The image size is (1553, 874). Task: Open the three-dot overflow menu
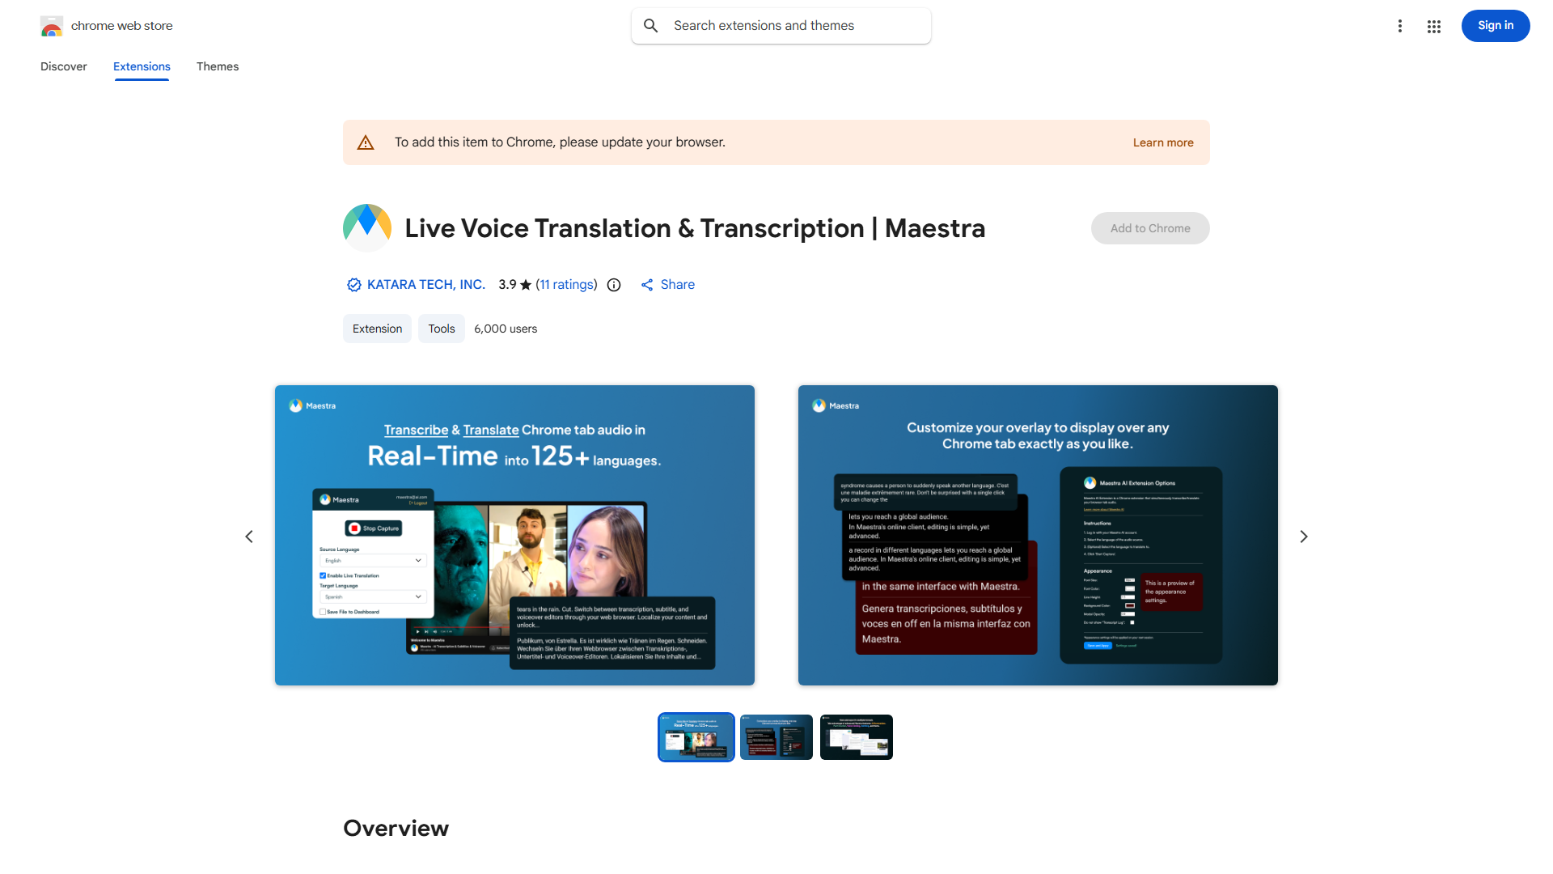point(1400,25)
